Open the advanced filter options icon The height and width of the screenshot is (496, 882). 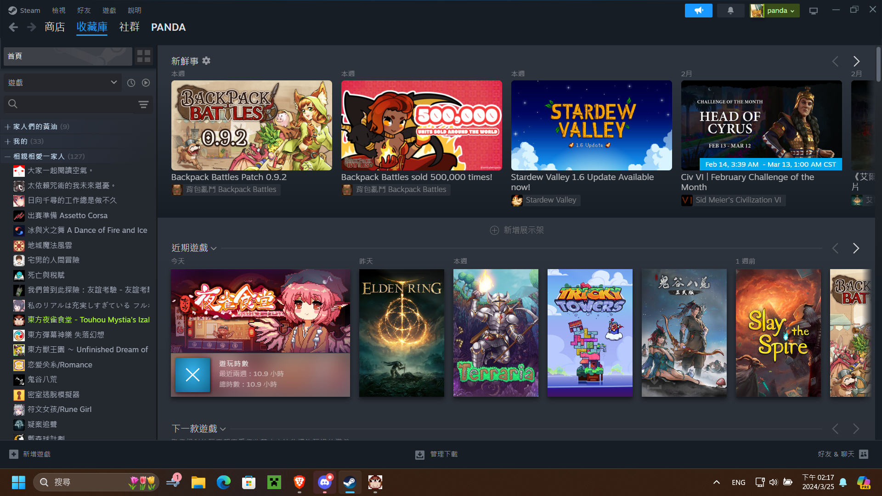[143, 104]
